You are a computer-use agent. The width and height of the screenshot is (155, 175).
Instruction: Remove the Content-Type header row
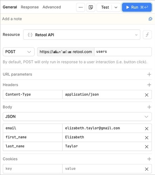tap(147, 95)
